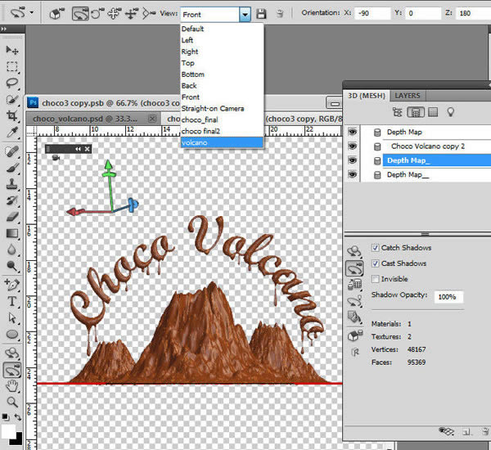Select the Hand tool
This screenshot has height=450, width=491.
click(12, 386)
